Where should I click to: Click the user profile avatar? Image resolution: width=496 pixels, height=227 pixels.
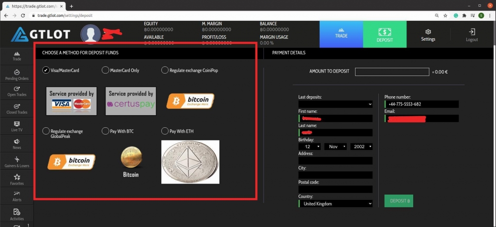pos(91,34)
